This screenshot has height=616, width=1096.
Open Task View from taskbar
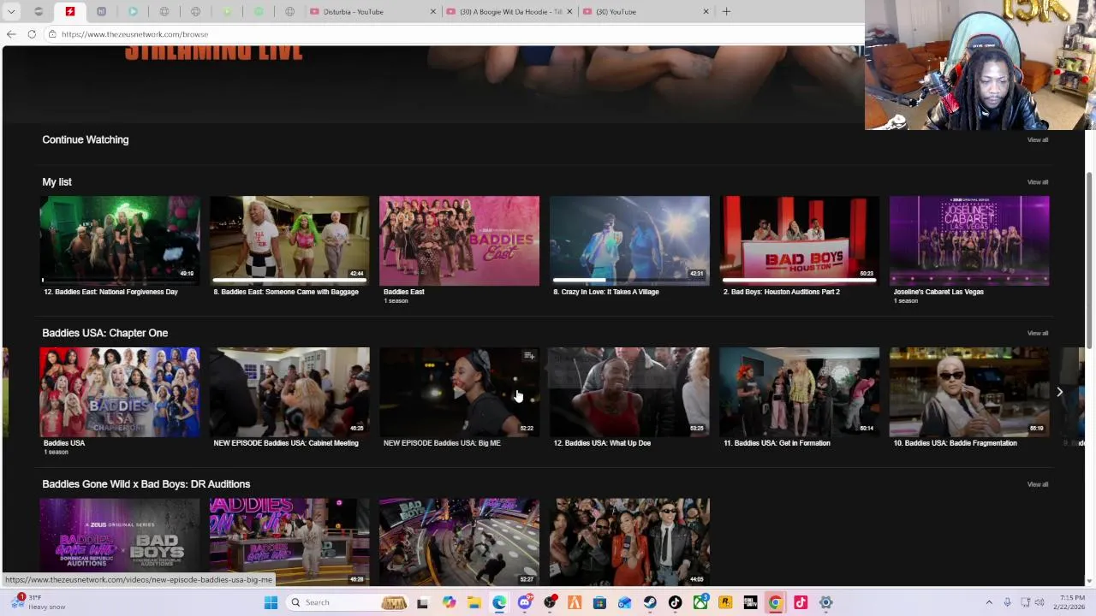coord(422,602)
